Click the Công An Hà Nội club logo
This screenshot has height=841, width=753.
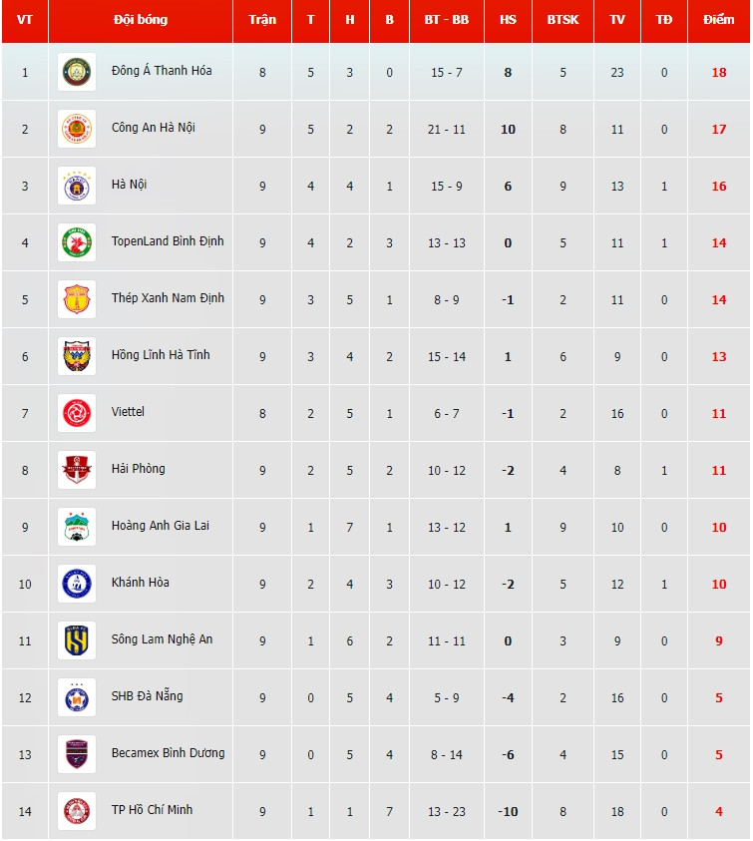click(x=77, y=129)
